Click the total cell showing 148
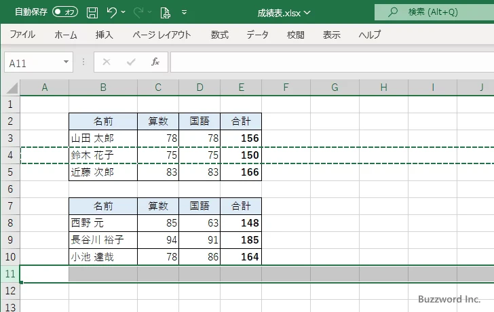Viewport: 494px width, 312px height. click(241, 223)
